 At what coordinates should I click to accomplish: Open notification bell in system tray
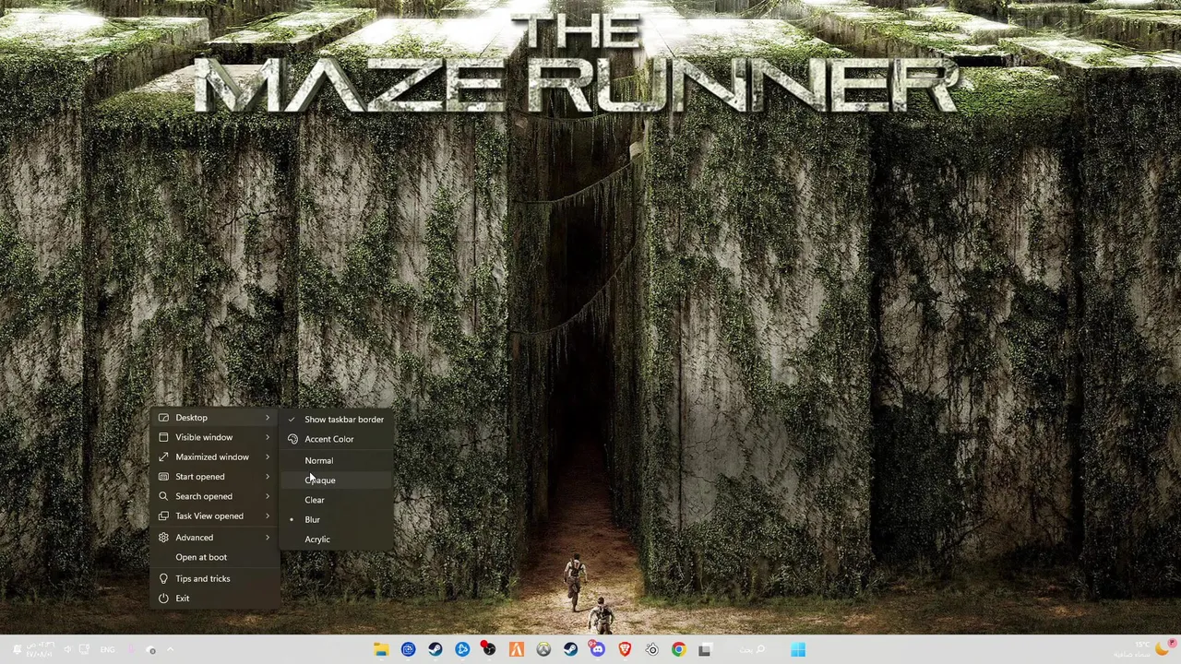point(17,649)
